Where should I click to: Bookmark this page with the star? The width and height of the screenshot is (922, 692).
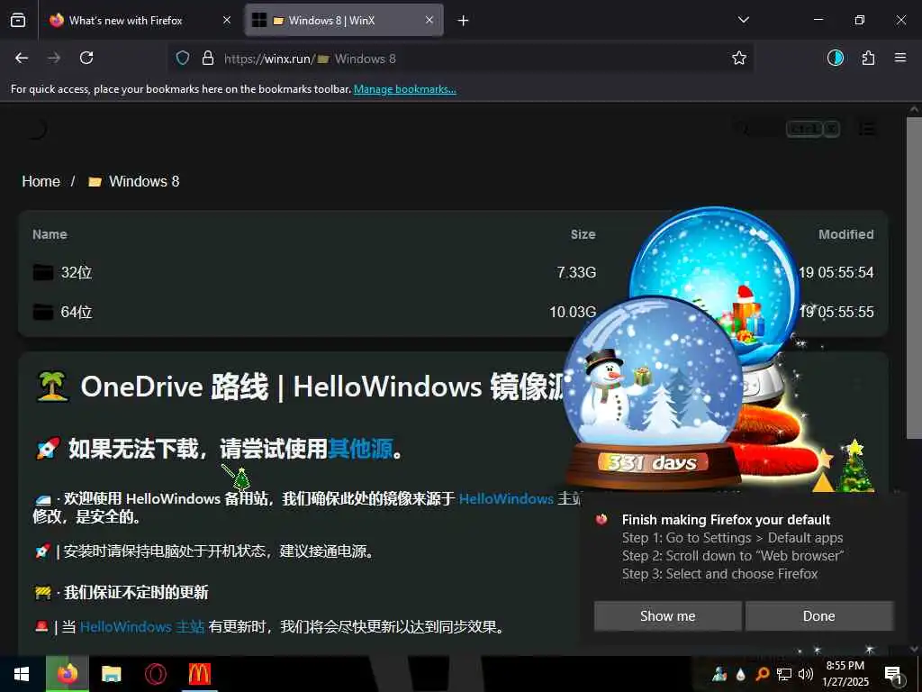coord(739,58)
